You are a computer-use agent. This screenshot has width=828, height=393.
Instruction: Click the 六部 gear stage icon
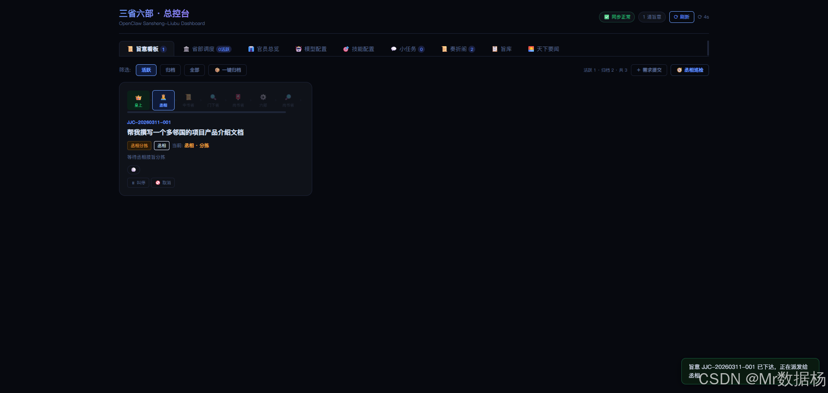click(x=263, y=100)
